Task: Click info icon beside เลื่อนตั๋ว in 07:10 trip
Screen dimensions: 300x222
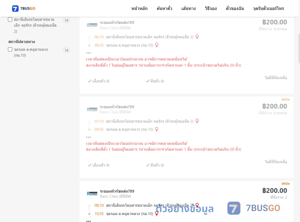Action: click(108, 165)
